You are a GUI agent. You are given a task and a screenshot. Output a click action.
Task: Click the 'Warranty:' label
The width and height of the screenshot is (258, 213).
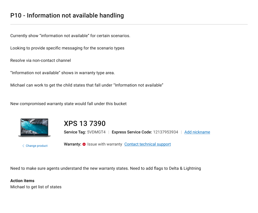[72, 144]
